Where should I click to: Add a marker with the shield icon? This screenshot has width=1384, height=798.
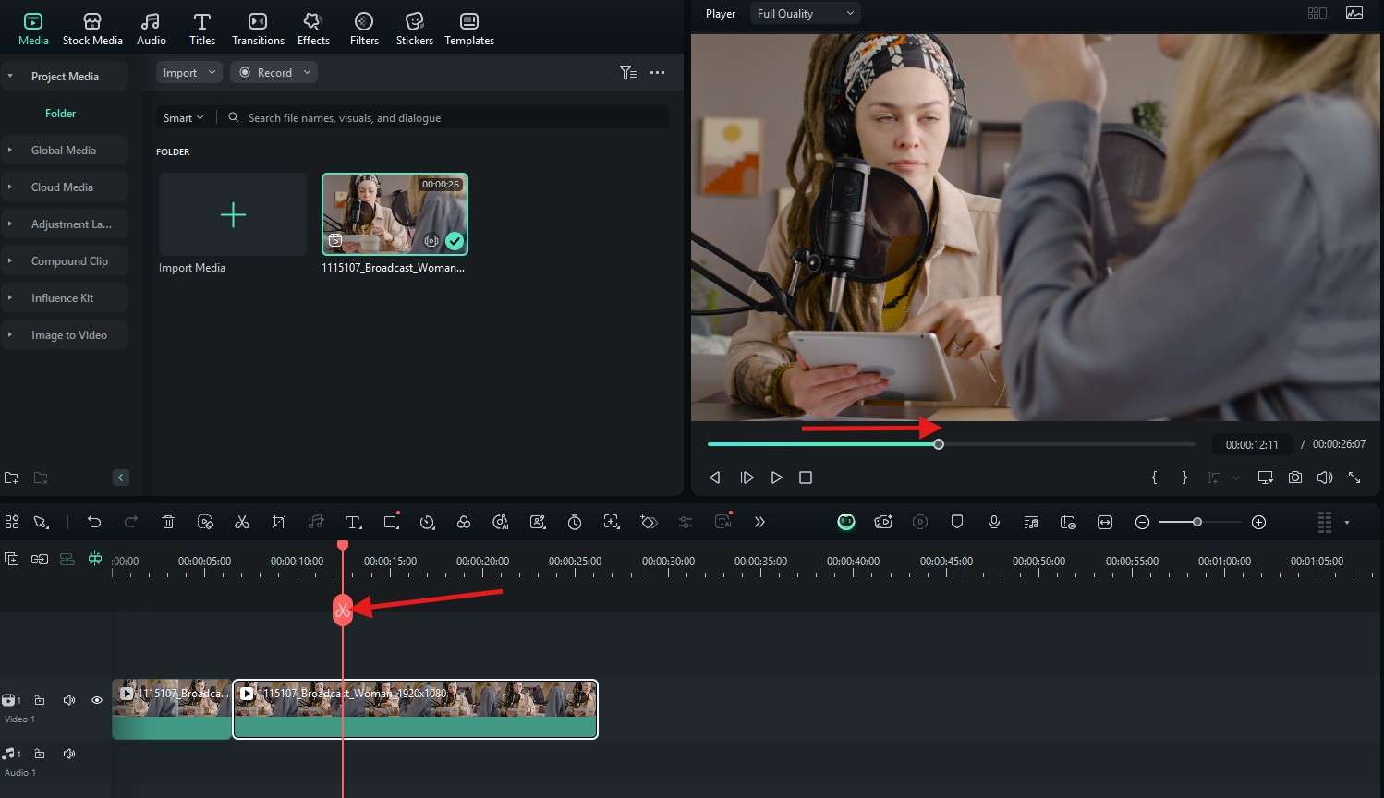957,522
